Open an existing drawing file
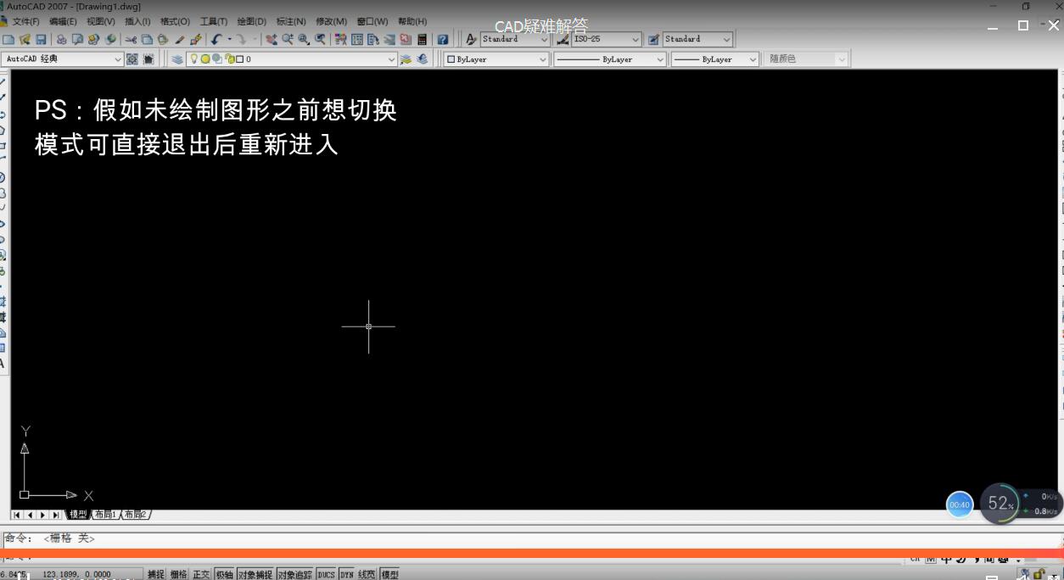 tap(25, 38)
